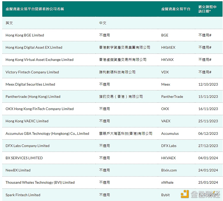Select the date 16/11/2023
This screenshot has height=201, width=223.
click(208, 109)
